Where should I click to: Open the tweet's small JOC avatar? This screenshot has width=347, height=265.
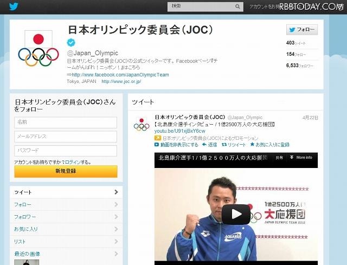(142, 124)
